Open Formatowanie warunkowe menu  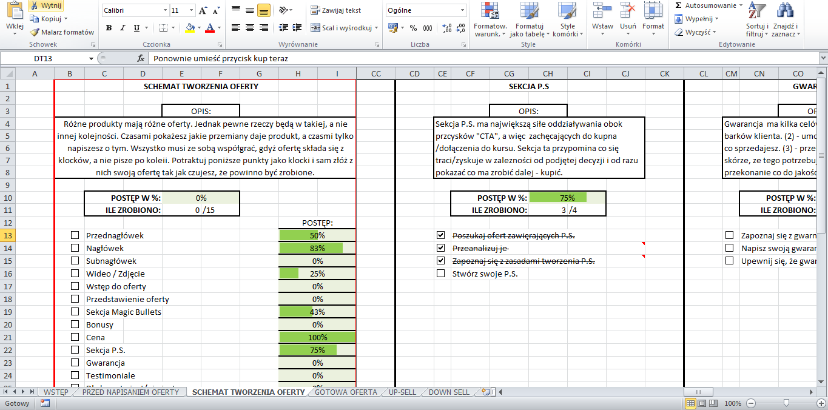(490, 21)
